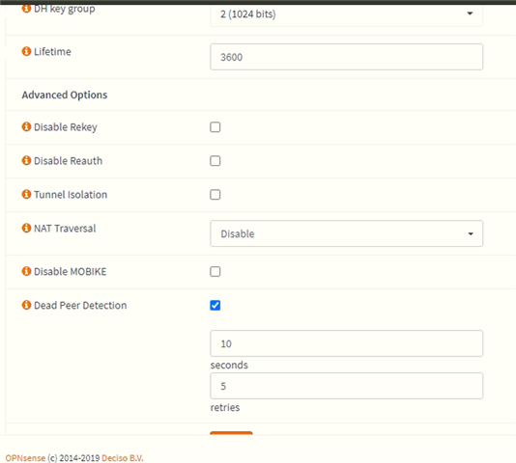516x463 pixels.
Task: Show help for Disable Reauth
Action: [26, 160]
